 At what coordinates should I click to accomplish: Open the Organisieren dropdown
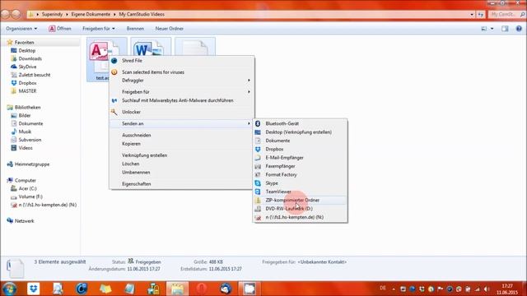(x=21, y=29)
